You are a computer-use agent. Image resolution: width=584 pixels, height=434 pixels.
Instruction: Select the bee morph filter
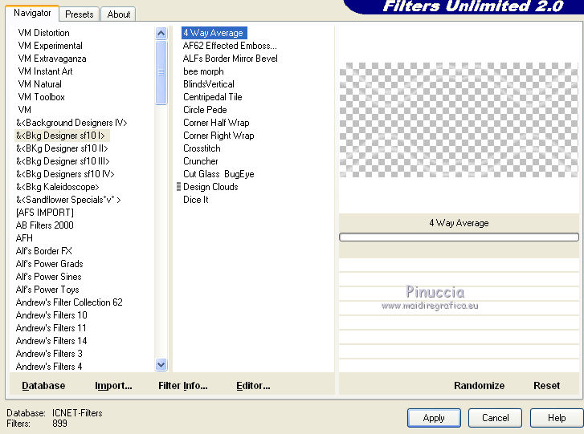(x=203, y=71)
